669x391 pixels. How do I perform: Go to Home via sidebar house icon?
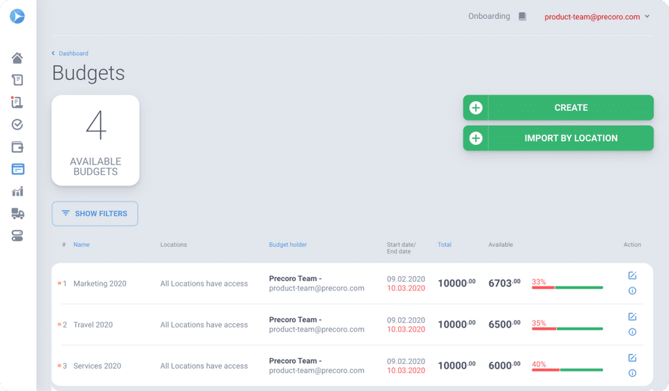(x=17, y=58)
